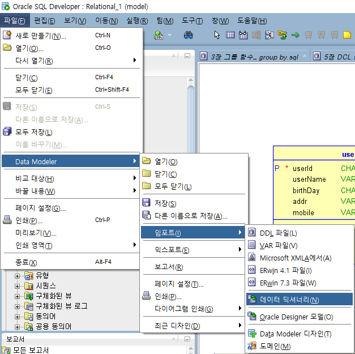Expand the 시퀀스 tree node

pyautogui.click(x=17, y=286)
